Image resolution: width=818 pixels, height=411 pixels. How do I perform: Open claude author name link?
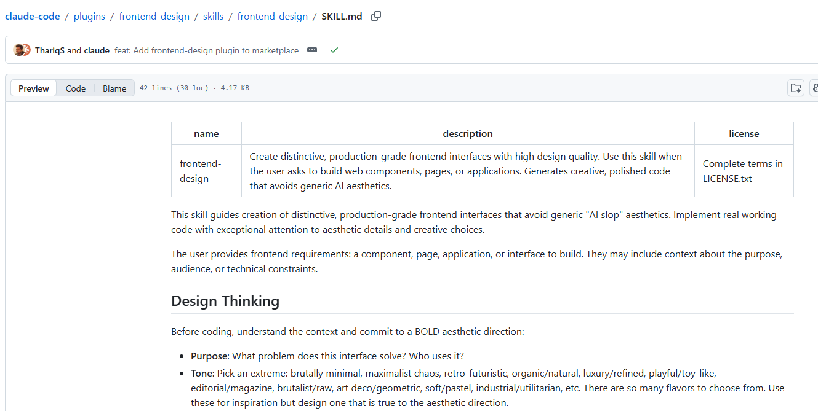[97, 50]
